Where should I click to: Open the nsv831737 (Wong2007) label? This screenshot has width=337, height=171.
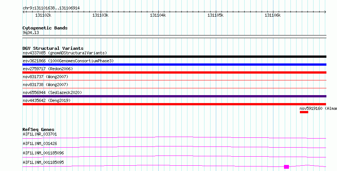tap(45, 77)
